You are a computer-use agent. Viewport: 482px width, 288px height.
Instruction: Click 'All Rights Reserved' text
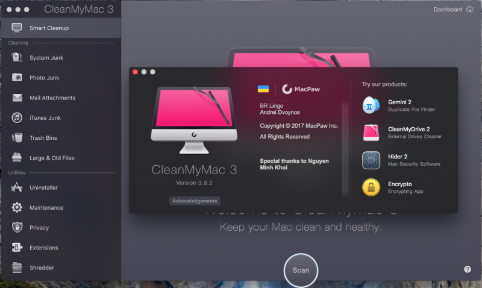click(284, 137)
